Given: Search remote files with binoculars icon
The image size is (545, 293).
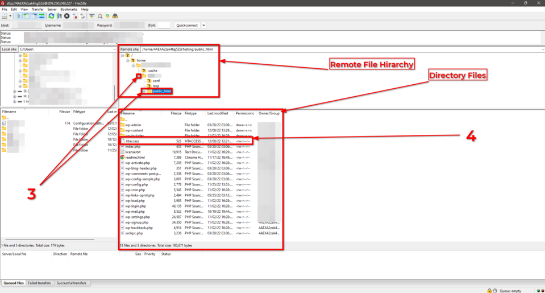Looking at the screenshot, I should pos(115,16).
